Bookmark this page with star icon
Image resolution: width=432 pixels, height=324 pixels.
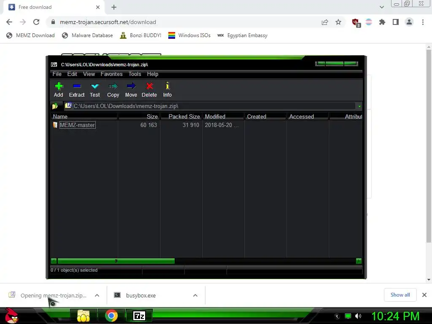(x=338, y=22)
